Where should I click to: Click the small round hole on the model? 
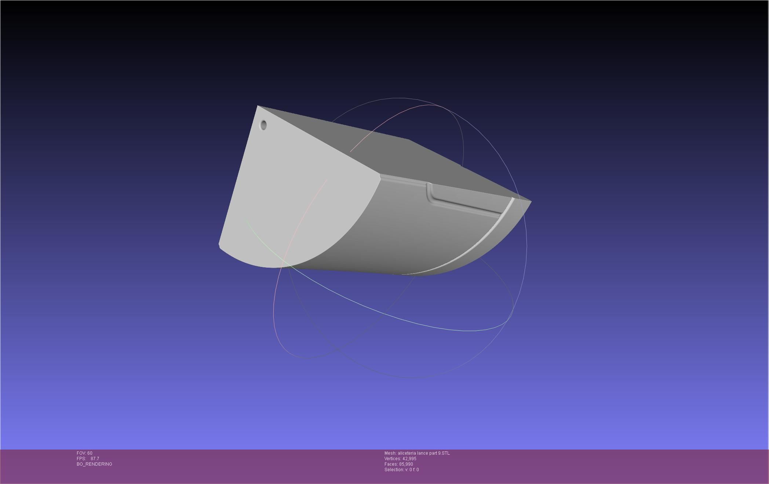263,125
